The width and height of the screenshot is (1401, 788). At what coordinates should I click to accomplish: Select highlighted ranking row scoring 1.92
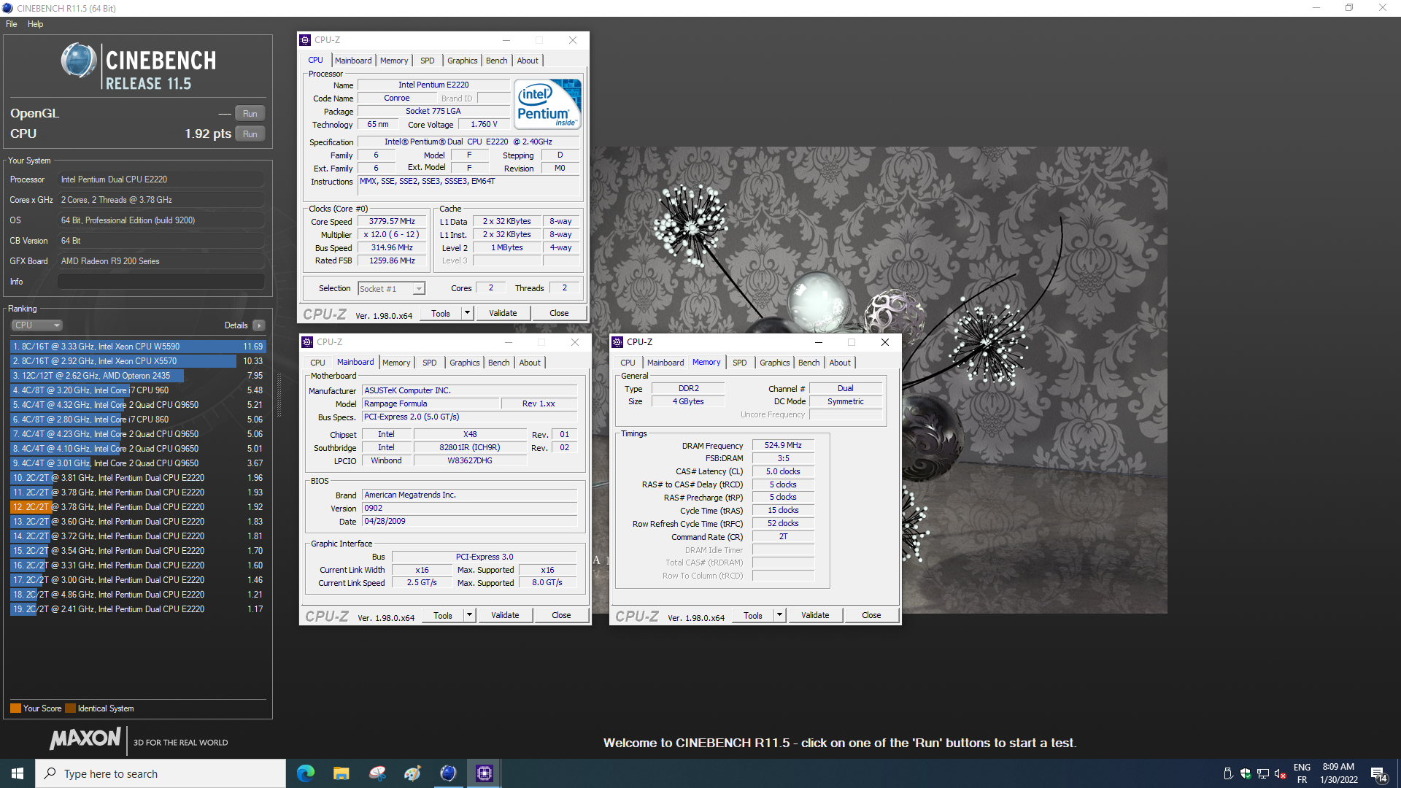(137, 507)
